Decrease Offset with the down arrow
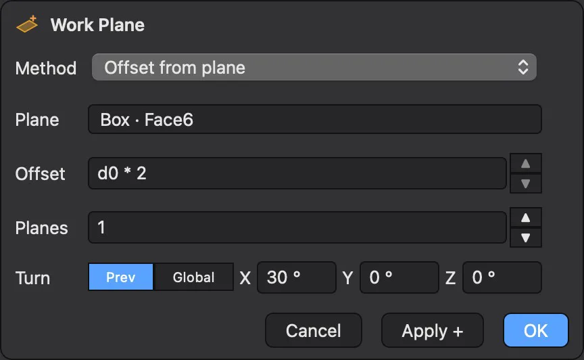 point(525,183)
